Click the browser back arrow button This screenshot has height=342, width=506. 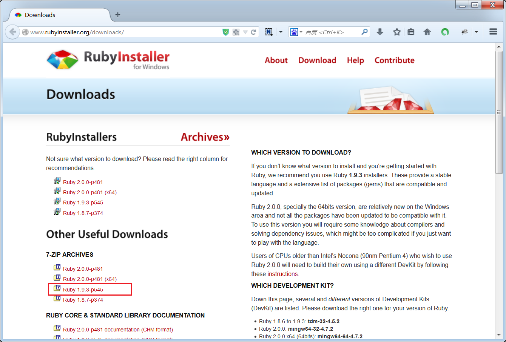12,32
